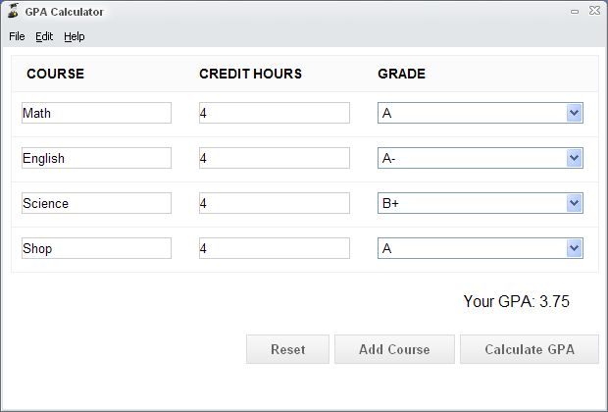Select the English course name field
Viewport: 608px width, 412px height.
[96, 158]
